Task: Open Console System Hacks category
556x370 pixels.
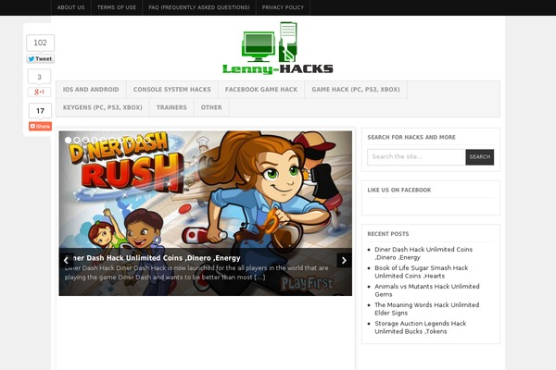Action: coord(172,90)
